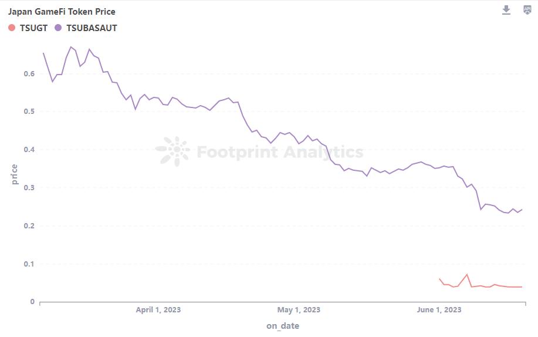Select the June 1, 2023 date label
The height and width of the screenshot is (337, 538).
(x=438, y=309)
